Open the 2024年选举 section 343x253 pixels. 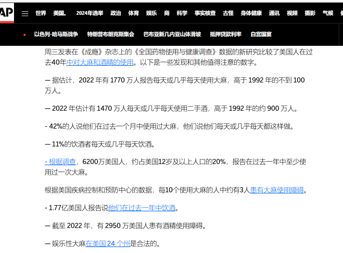click(89, 13)
